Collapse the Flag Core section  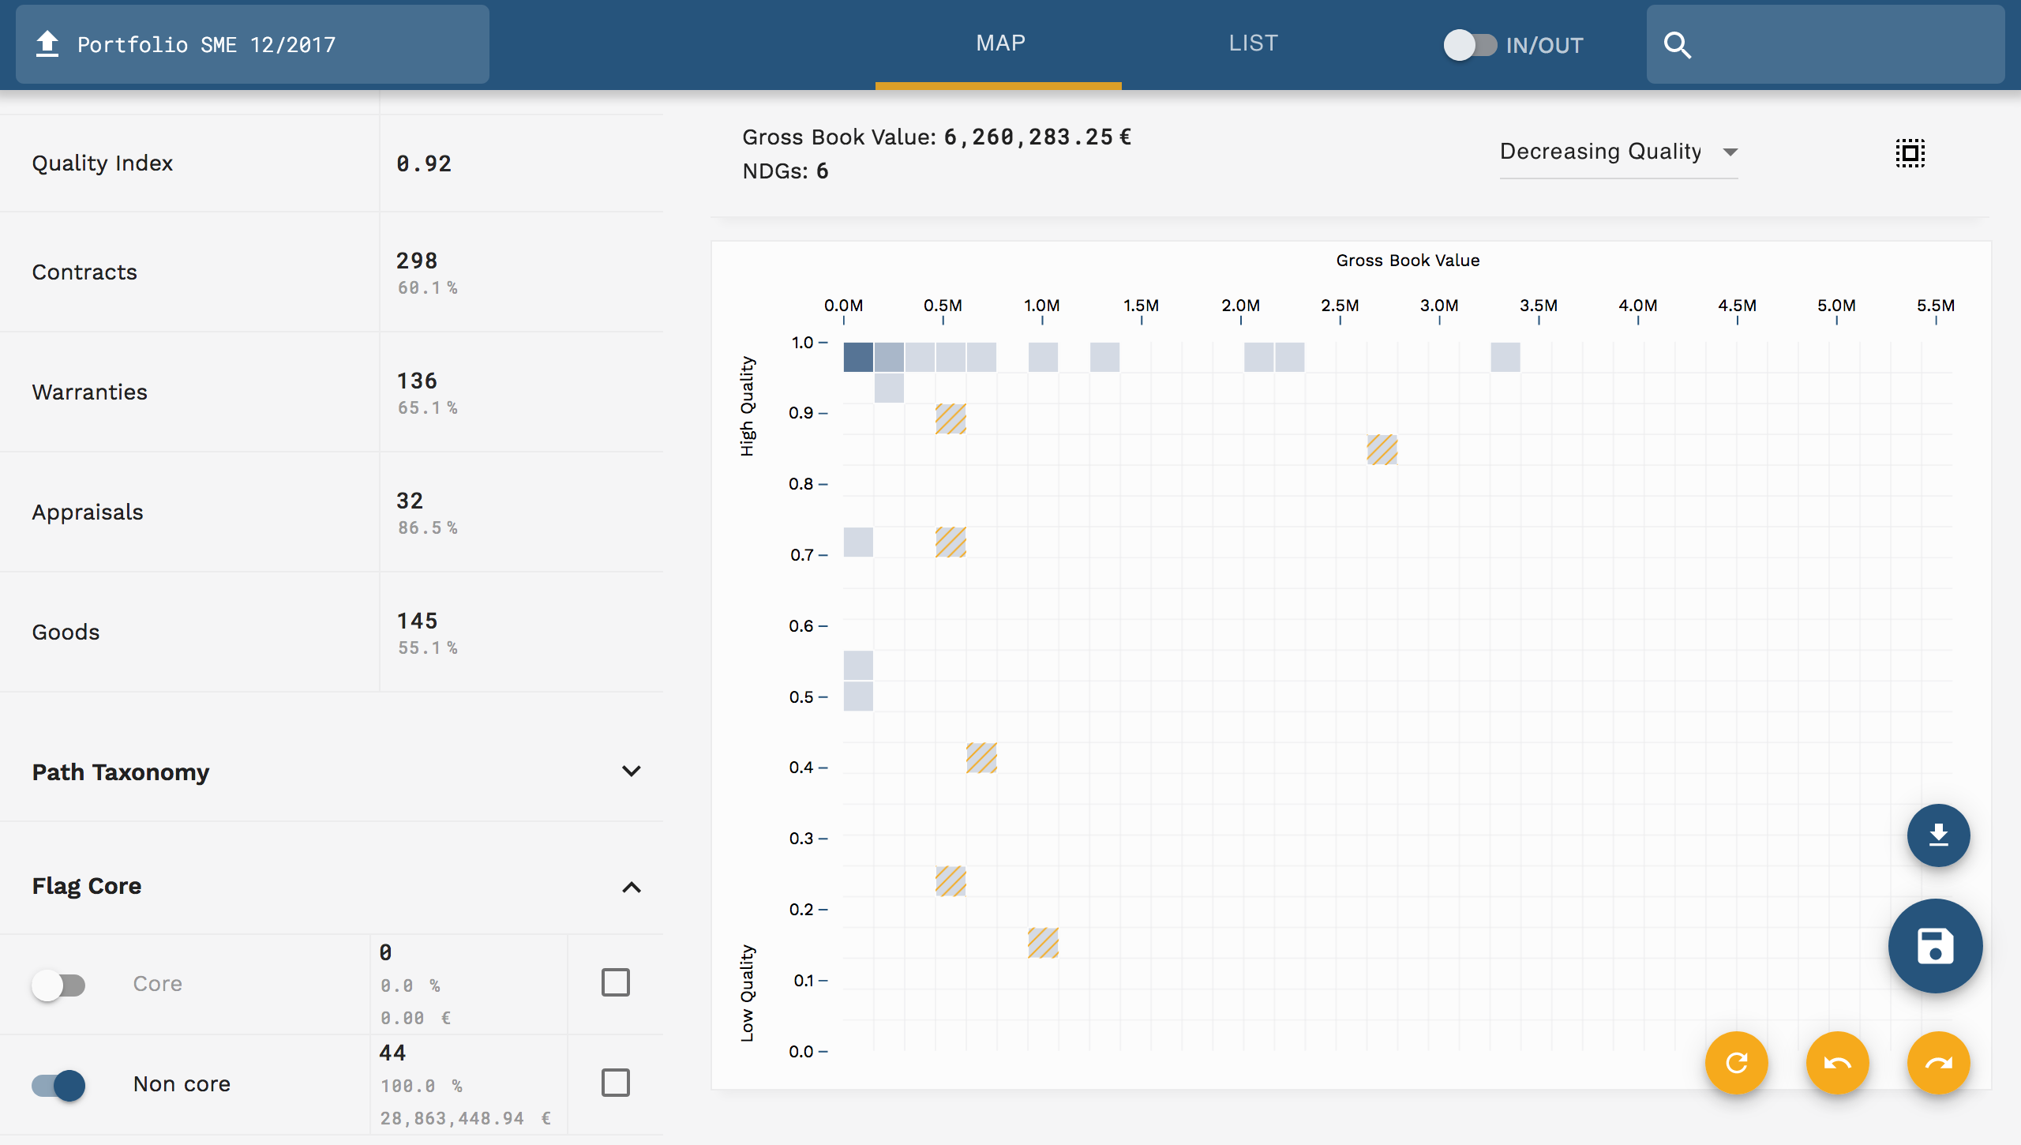[x=632, y=887]
